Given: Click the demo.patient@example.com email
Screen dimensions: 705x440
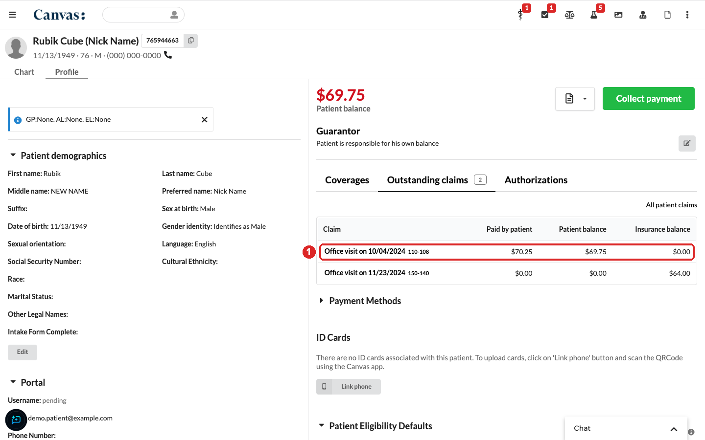Looking at the screenshot, I should (70, 418).
